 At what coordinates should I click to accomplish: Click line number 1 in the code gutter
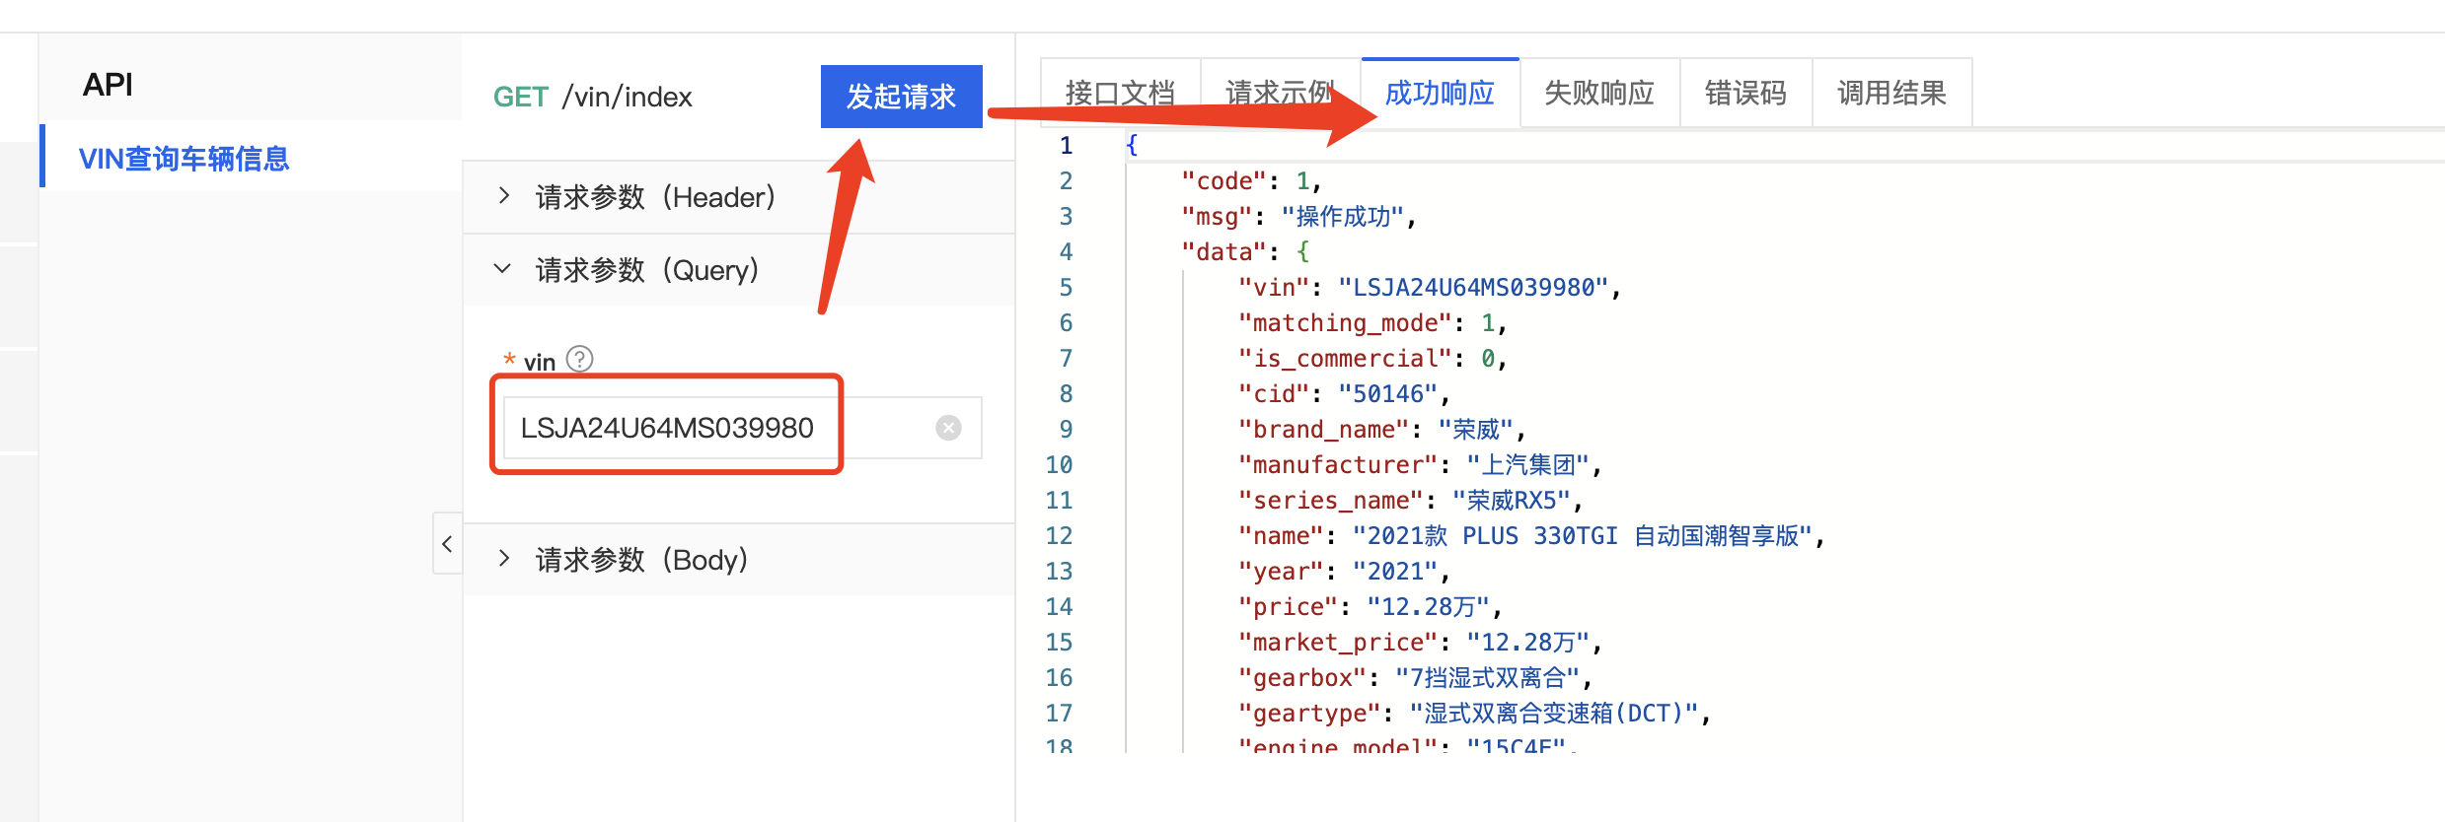coord(1066,146)
